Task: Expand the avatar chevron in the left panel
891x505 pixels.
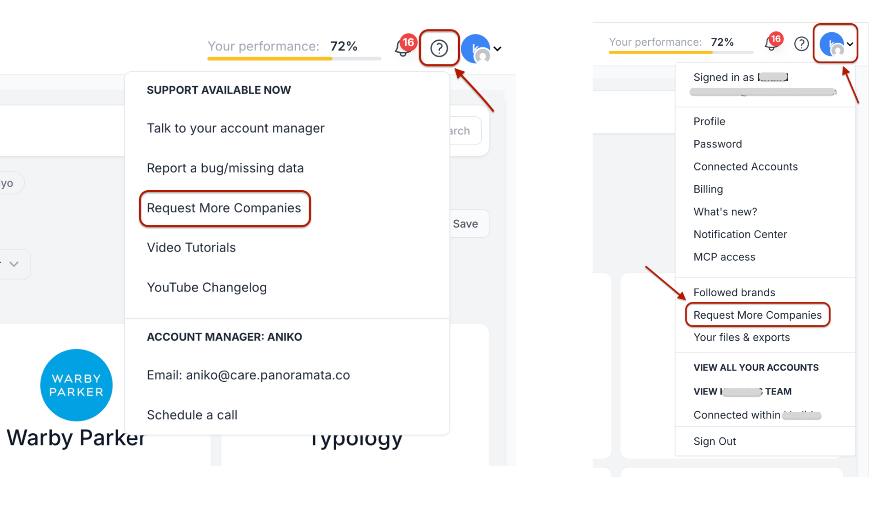Action: [x=498, y=49]
